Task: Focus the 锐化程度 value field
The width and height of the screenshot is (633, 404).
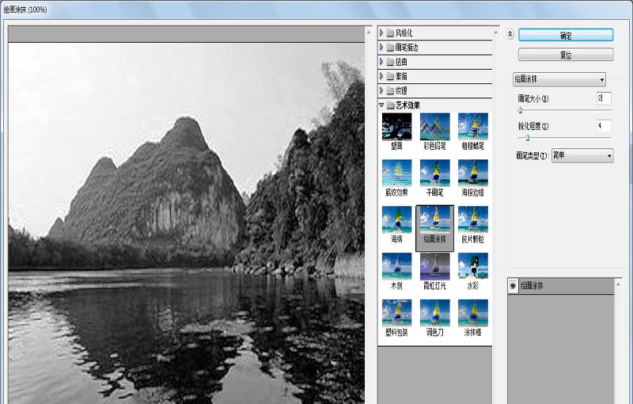Action: [x=604, y=126]
